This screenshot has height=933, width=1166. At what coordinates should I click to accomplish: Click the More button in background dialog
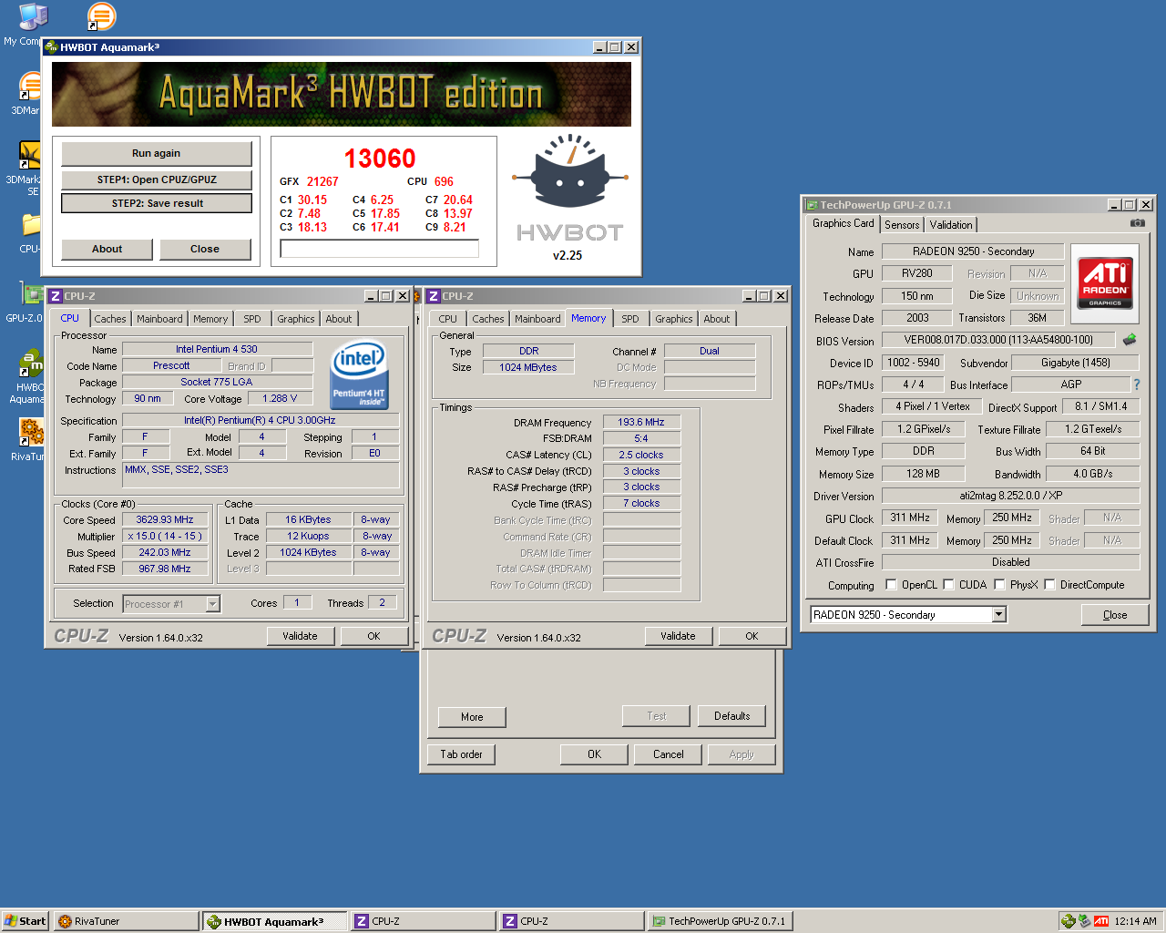pyautogui.click(x=472, y=717)
